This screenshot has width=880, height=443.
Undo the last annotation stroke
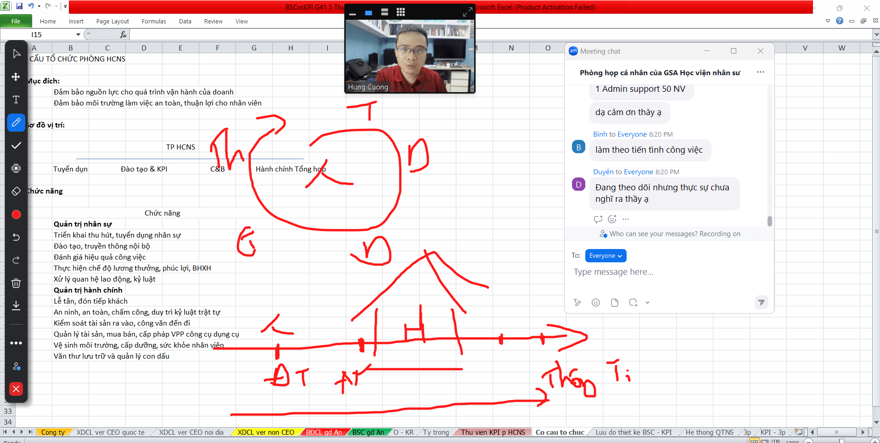(16, 237)
